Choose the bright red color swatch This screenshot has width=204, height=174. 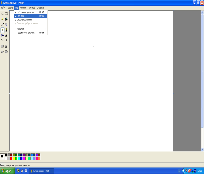tap(11, 158)
